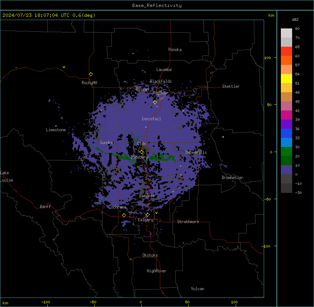Click the yellow diamond marker above RockyMH
Image resolution: width=314 pixels, height=307 pixels.
click(91, 74)
